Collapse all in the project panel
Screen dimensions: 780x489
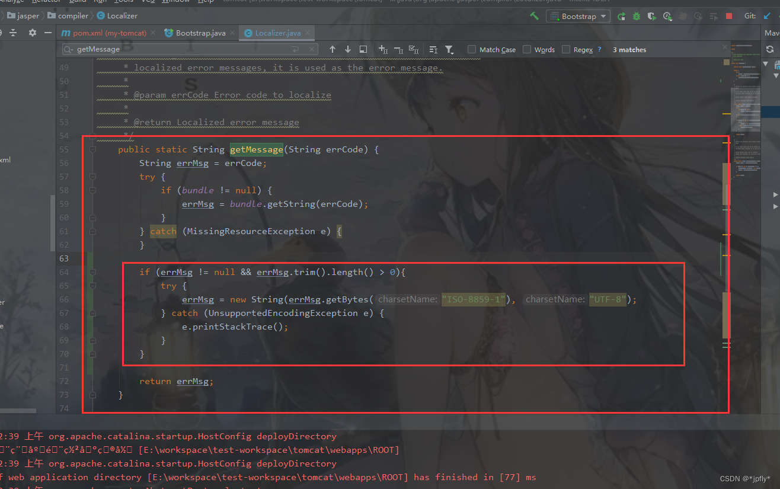coord(13,33)
